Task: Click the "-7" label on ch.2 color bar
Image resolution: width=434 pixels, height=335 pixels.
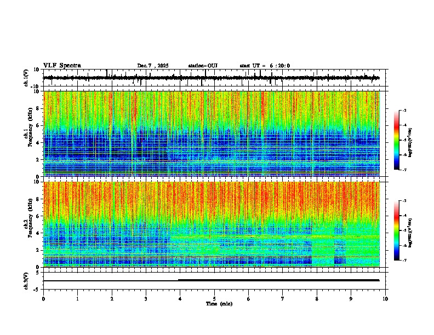Action: [404, 261]
